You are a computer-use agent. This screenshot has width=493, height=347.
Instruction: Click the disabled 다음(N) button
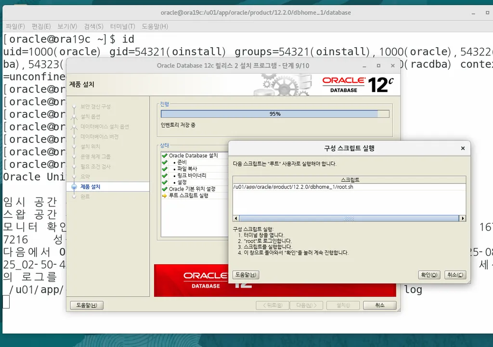tap(307, 305)
